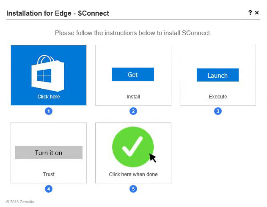Image resolution: width=267 pixels, height=207 pixels.
Task: Select the step 5 number badge
Action: [133, 189]
